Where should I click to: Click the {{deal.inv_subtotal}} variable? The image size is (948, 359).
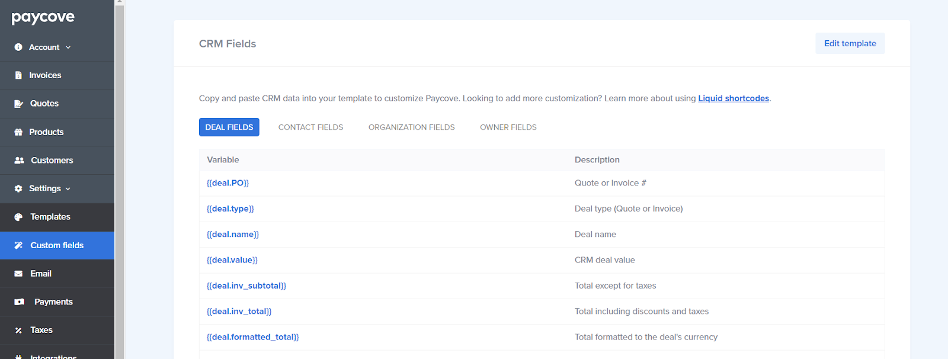tap(246, 286)
